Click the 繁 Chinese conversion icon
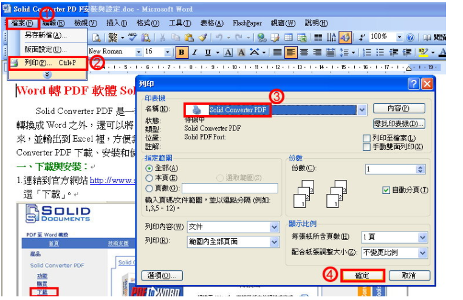463x300 pixels. [x=113, y=38]
